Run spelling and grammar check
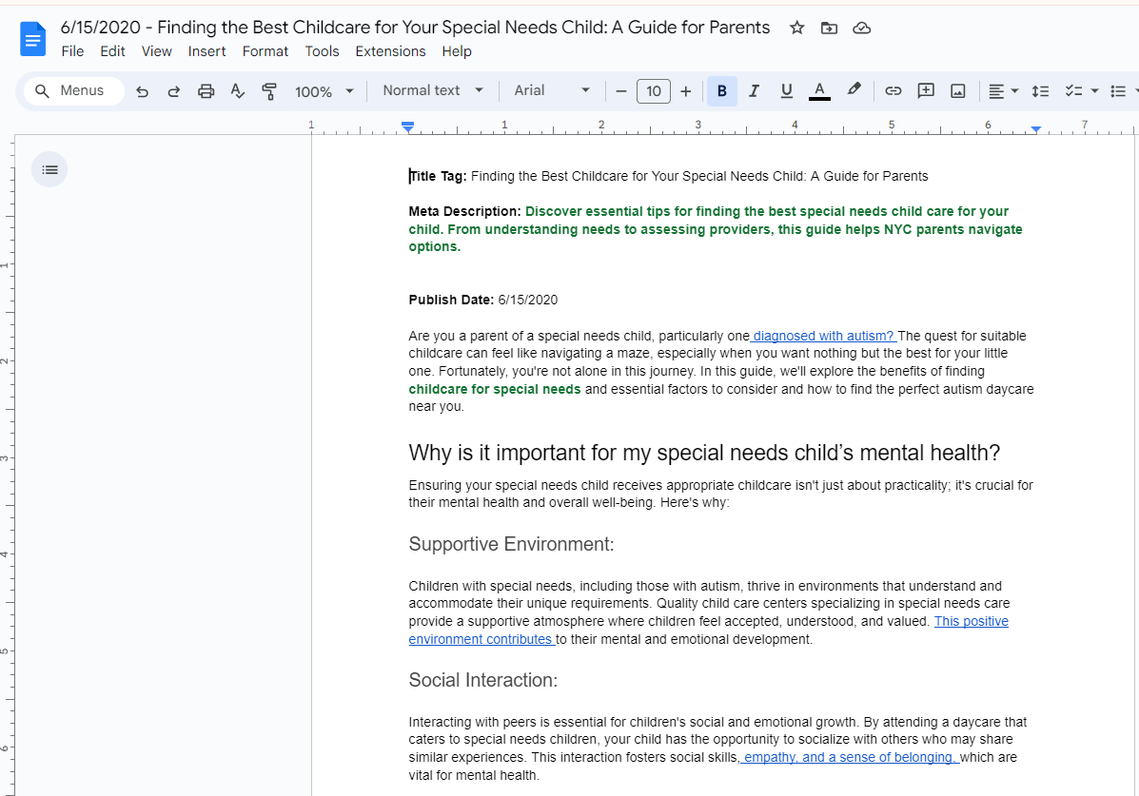 pyautogui.click(x=238, y=90)
